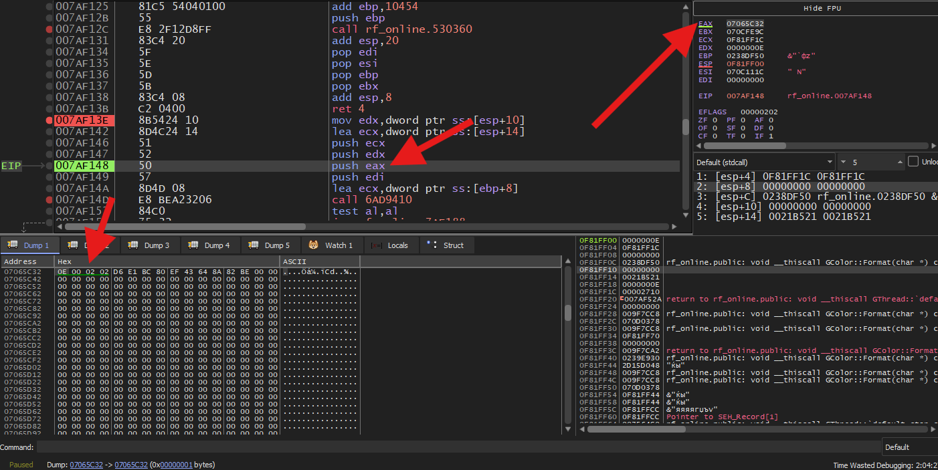
Task: Select the 'ret 4' instruction line
Action: point(349,109)
